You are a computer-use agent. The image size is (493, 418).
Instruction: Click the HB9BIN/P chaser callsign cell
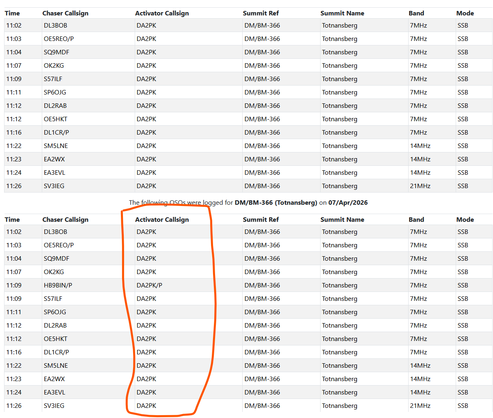point(58,285)
